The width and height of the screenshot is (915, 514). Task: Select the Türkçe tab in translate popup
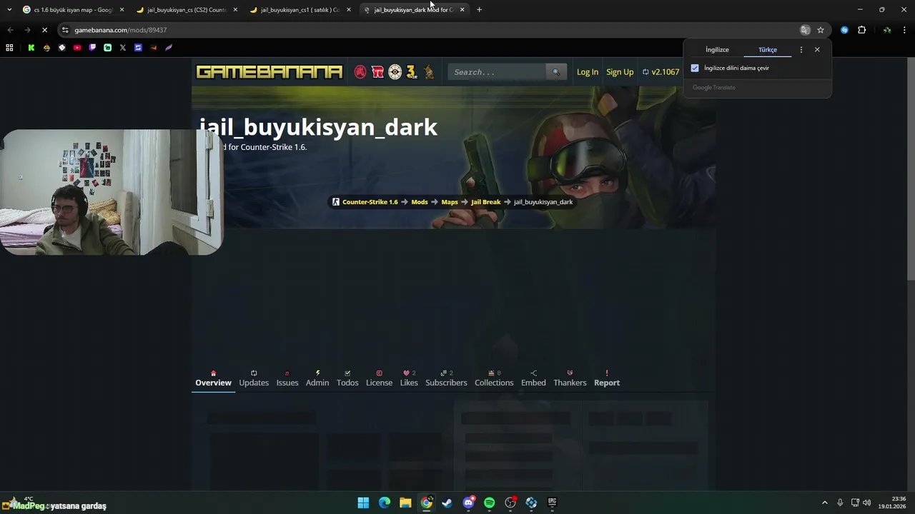point(768,50)
